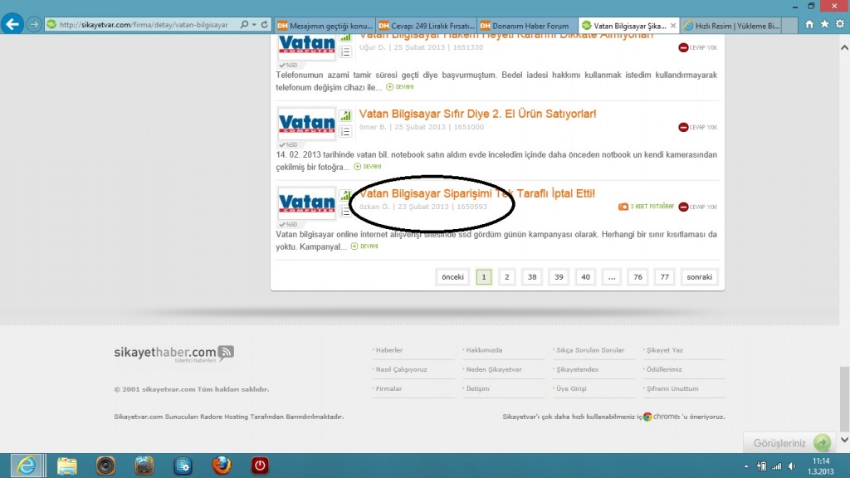850x478 pixels.
Task: Switch to 'Mesajımın geçtiği konu' tab
Action: (325, 26)
